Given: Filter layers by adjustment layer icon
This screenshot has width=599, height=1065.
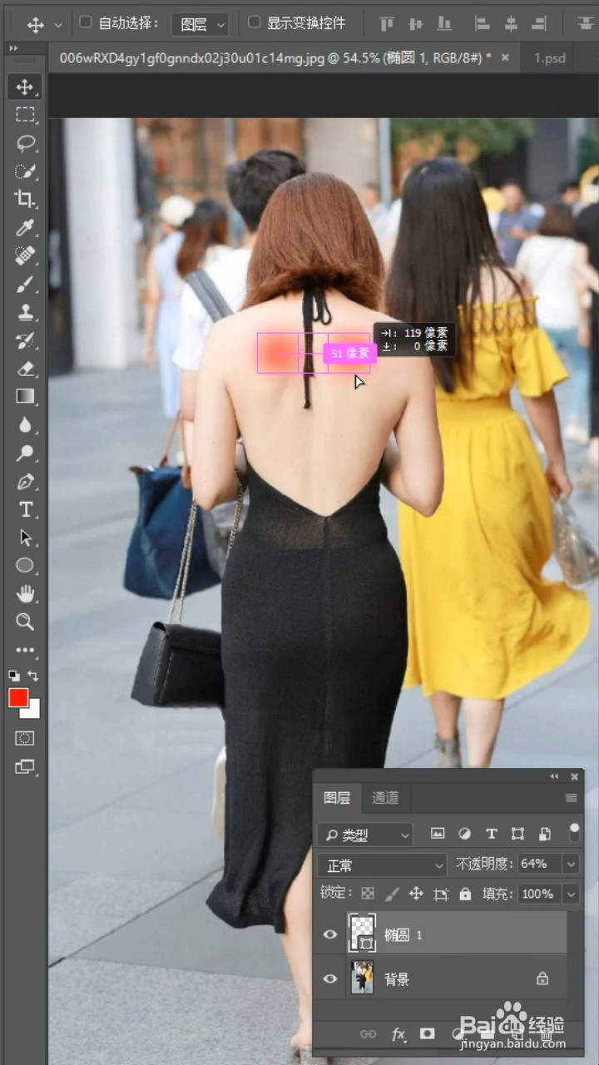Looking at the screenshot, I should coord(465,834).
